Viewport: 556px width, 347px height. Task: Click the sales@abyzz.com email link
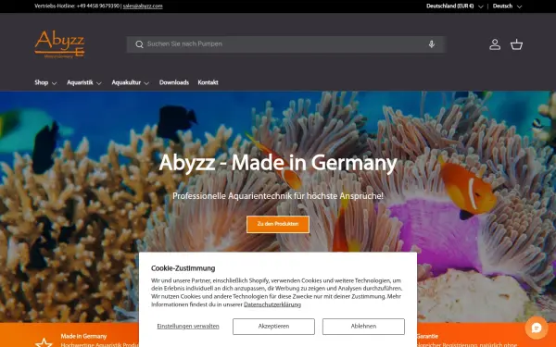pos(143,6)
